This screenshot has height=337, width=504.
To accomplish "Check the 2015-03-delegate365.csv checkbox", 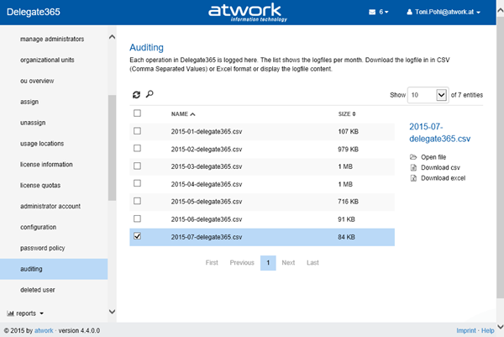I will point(137,166).
